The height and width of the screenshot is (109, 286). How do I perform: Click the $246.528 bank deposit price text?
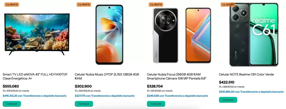coord(177,96)
